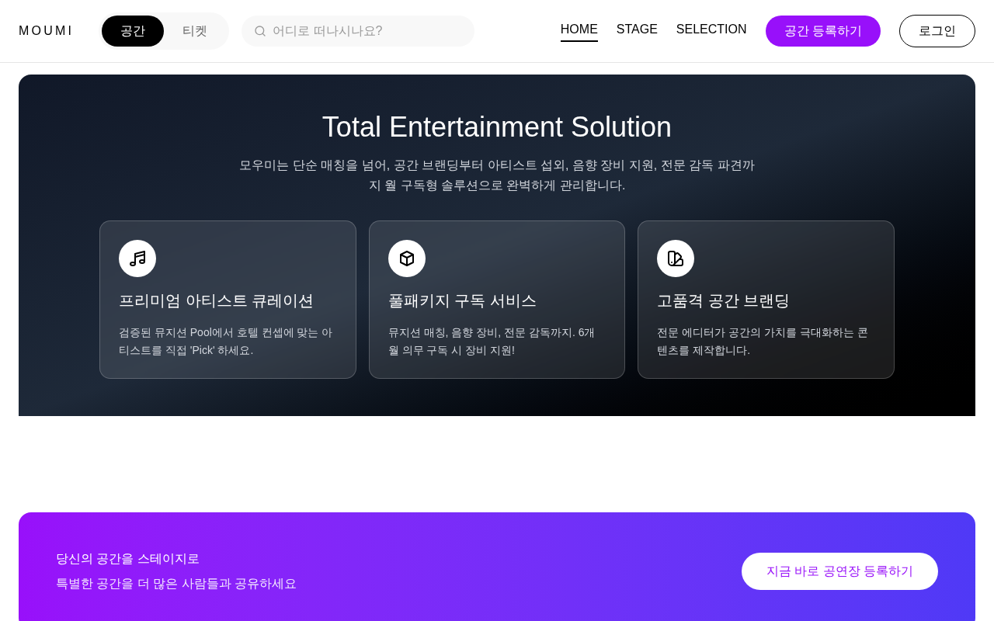The width and height of the screenshot is (994, 621).
Task: Click the 풀패키지 구독 서비스 card title
Action: (462, 300)
